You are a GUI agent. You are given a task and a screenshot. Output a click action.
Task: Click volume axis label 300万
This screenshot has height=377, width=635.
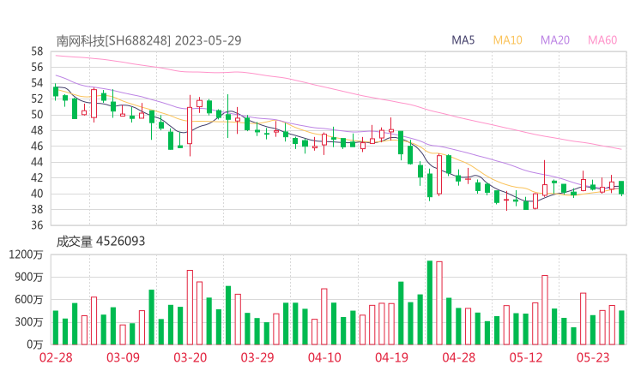29,322
